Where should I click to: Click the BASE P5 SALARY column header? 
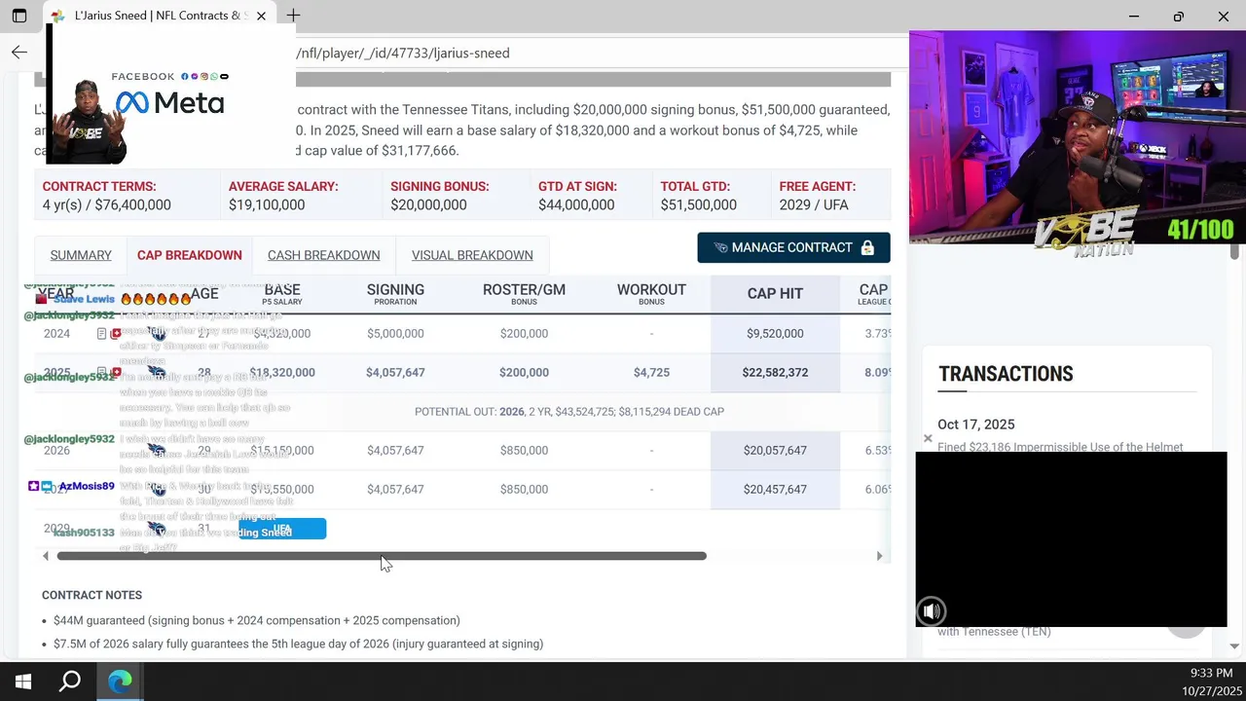pyautogui.click(x=282, y=294)
